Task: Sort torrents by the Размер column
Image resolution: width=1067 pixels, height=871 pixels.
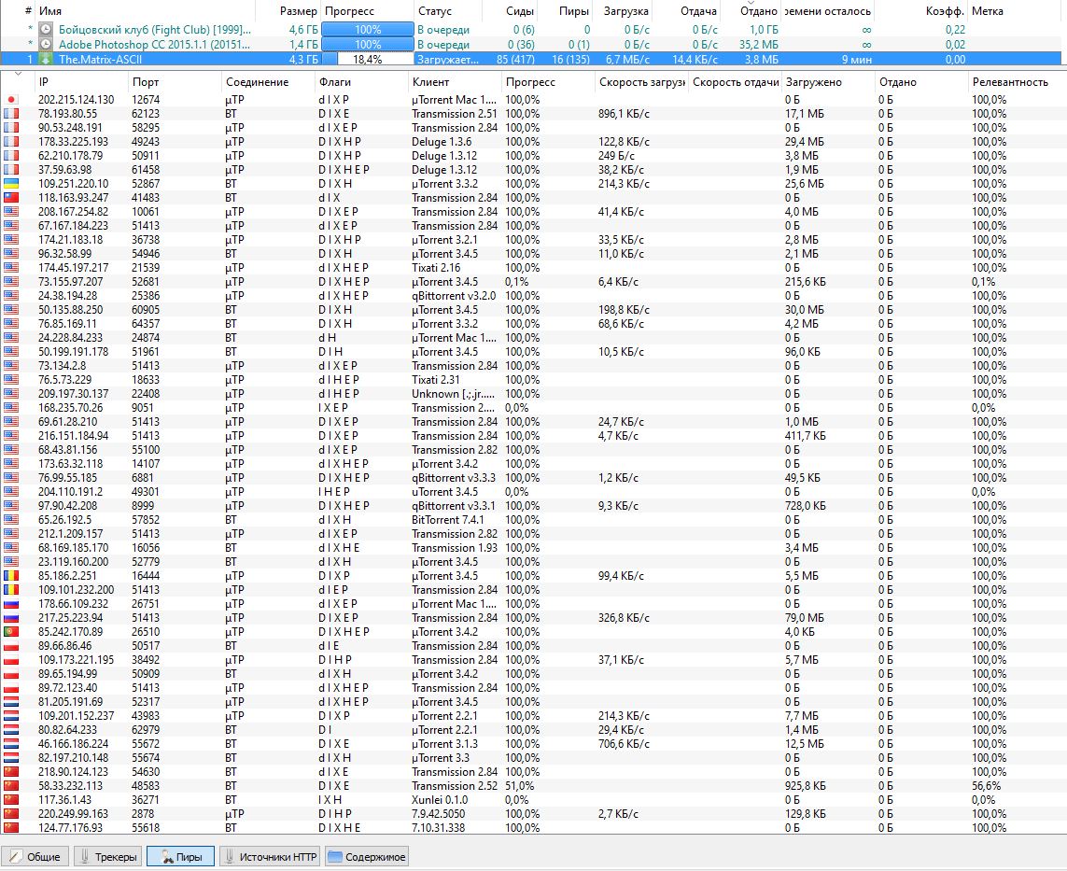Action: click(x=288, y=11)
